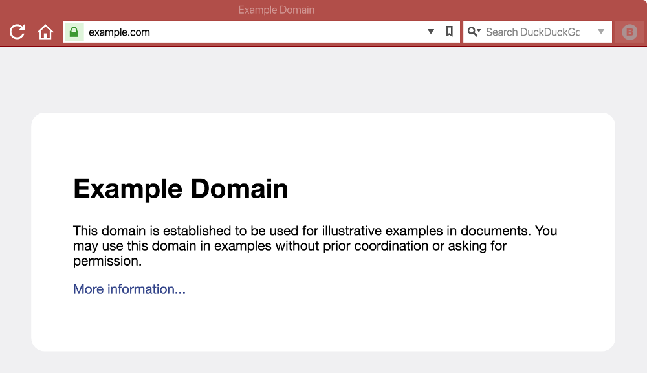Open the address bar history dropdown arrow
647x373 pixels.
click(430, 31)
